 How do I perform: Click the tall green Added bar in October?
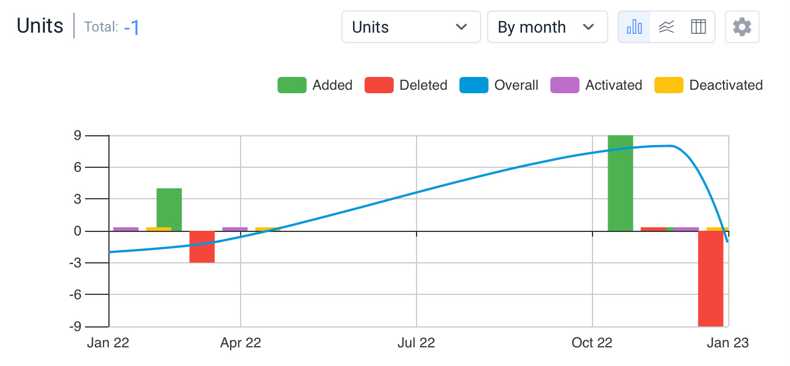[x=620, y=183]
